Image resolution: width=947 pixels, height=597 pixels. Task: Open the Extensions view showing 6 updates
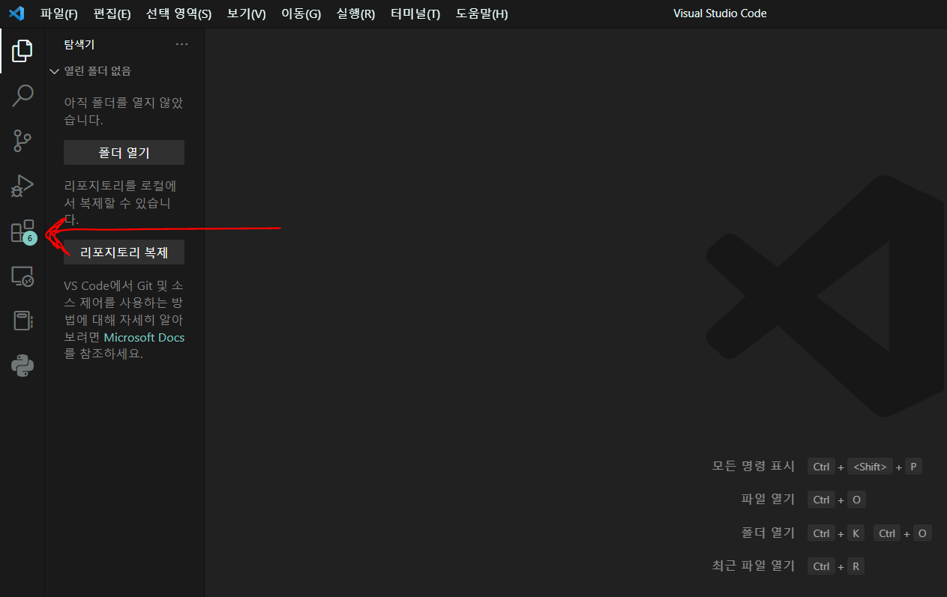[22, 231]
